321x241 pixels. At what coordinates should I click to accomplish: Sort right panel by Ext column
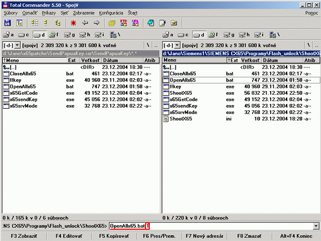233,60
